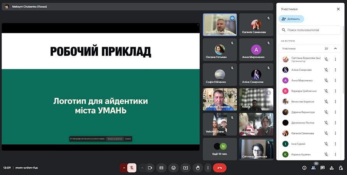
Task: Click the mvm-cnhm-fus meeting code
Action: point(27,168)
